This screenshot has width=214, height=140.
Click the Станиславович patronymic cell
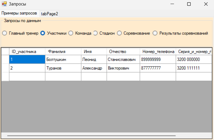123,60
